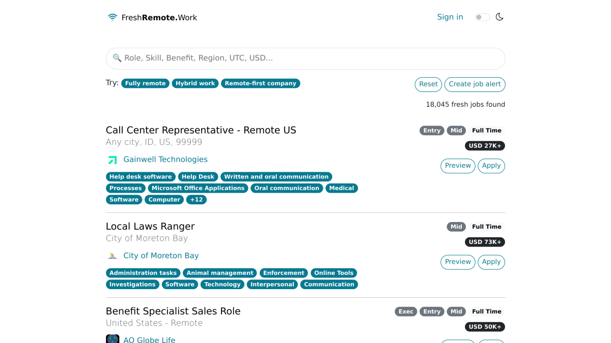
Task: Click the City of Moreton Bay logo
Action: coord(113,256)
